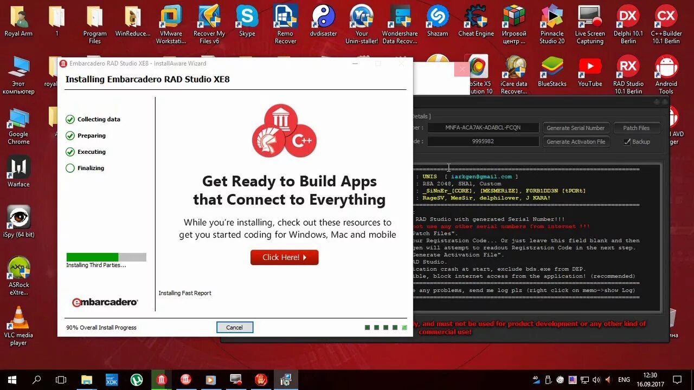Launch Delphi 10.1 Berlin shortcut
This screenshot has width=694, height=390.
click(628, 25)
